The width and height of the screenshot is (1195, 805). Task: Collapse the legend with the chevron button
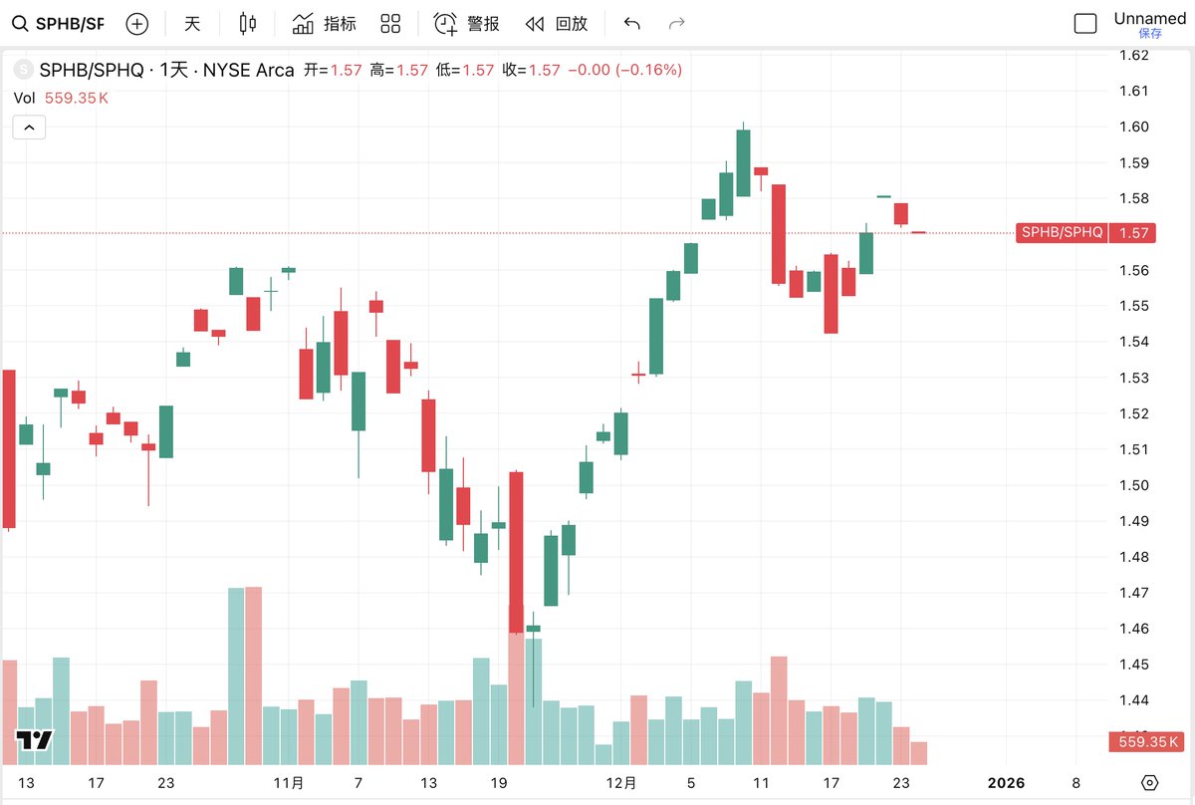pyautogui.click(x=29, y=128)
